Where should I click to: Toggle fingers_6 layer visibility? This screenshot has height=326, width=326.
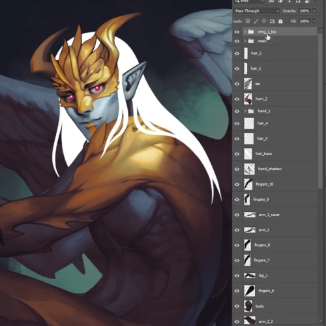[237, 291]
